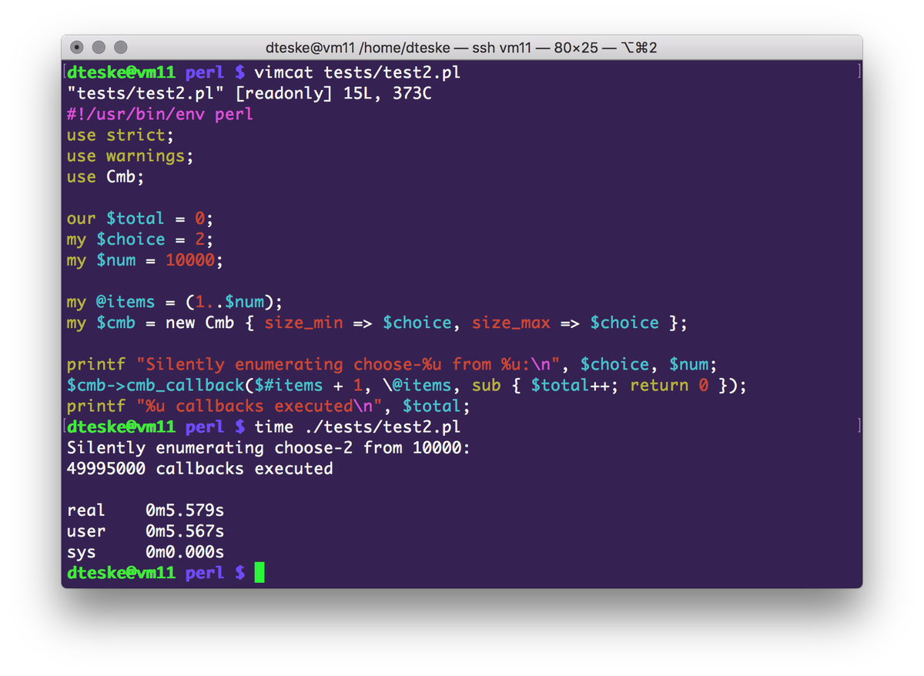Click the last 'dteske@vm11 perl $' prompt
This screenshot has width=924, height=676.
pos(156,573)
